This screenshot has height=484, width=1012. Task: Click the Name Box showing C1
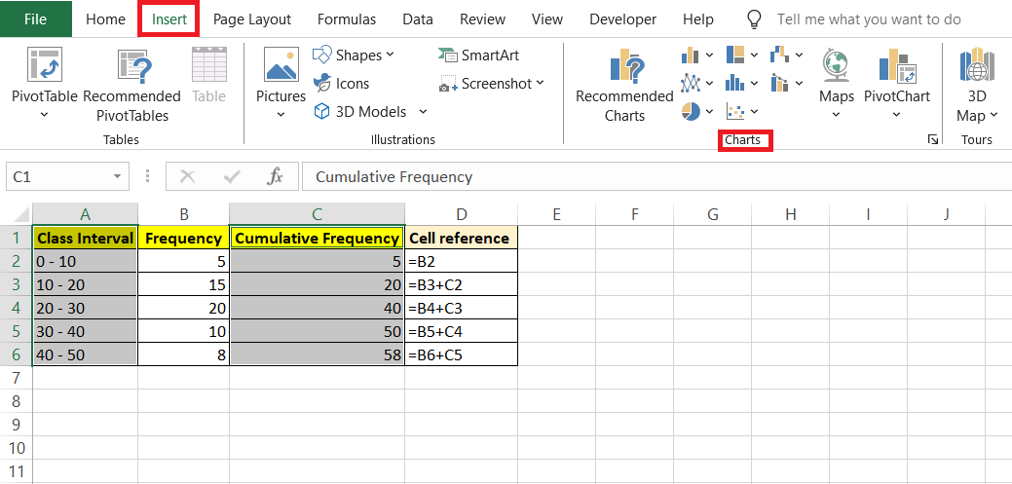(x=58, y=176)
